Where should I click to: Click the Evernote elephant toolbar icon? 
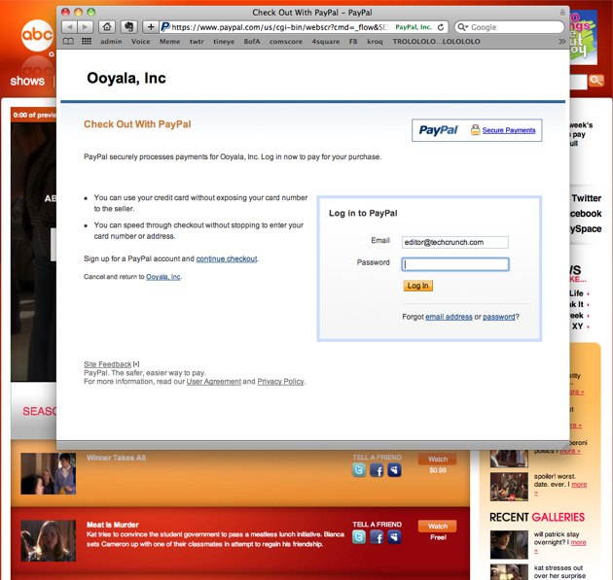pyautogui.click(x=129, y=27)
